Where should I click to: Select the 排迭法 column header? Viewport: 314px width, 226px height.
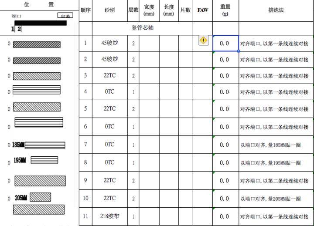[276, 10]
